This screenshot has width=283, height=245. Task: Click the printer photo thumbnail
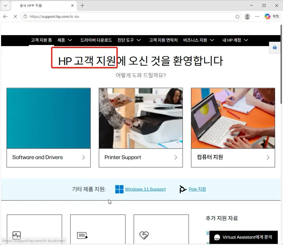(x=141, y=118)
